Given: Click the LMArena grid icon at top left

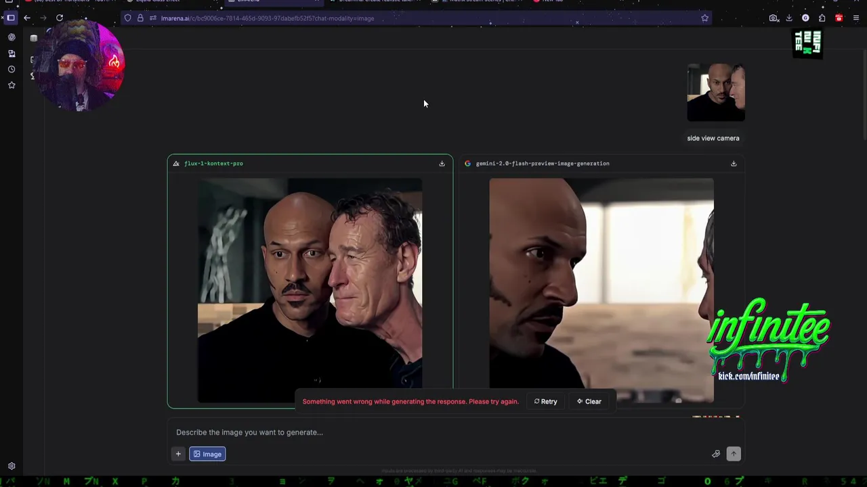Looking at the screenshot, I should coord(34,38).
